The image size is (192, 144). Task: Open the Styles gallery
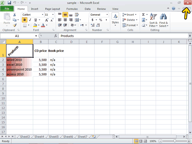[115, 19]
